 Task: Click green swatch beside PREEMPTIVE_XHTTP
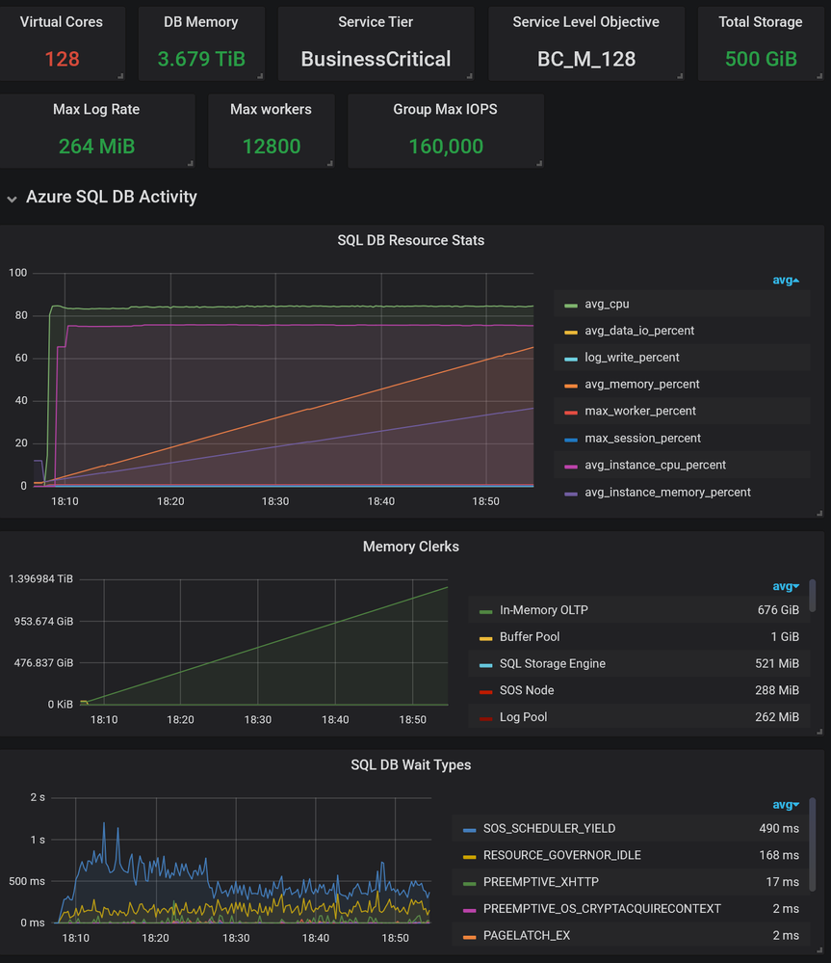[x=469, y=884]
